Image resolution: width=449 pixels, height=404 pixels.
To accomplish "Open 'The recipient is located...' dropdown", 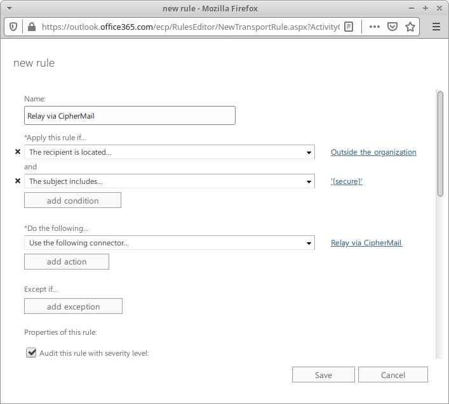I will click(x=170, y=152).
